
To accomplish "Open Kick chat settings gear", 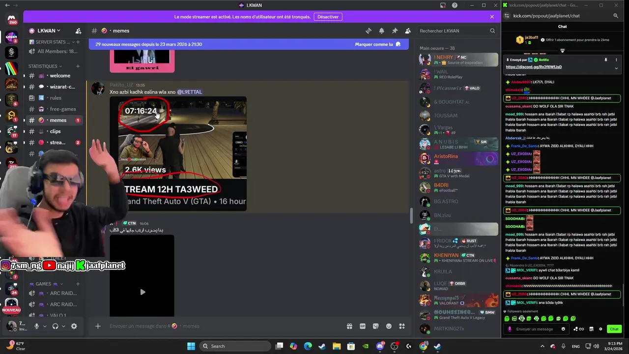I will pos(600,329).
